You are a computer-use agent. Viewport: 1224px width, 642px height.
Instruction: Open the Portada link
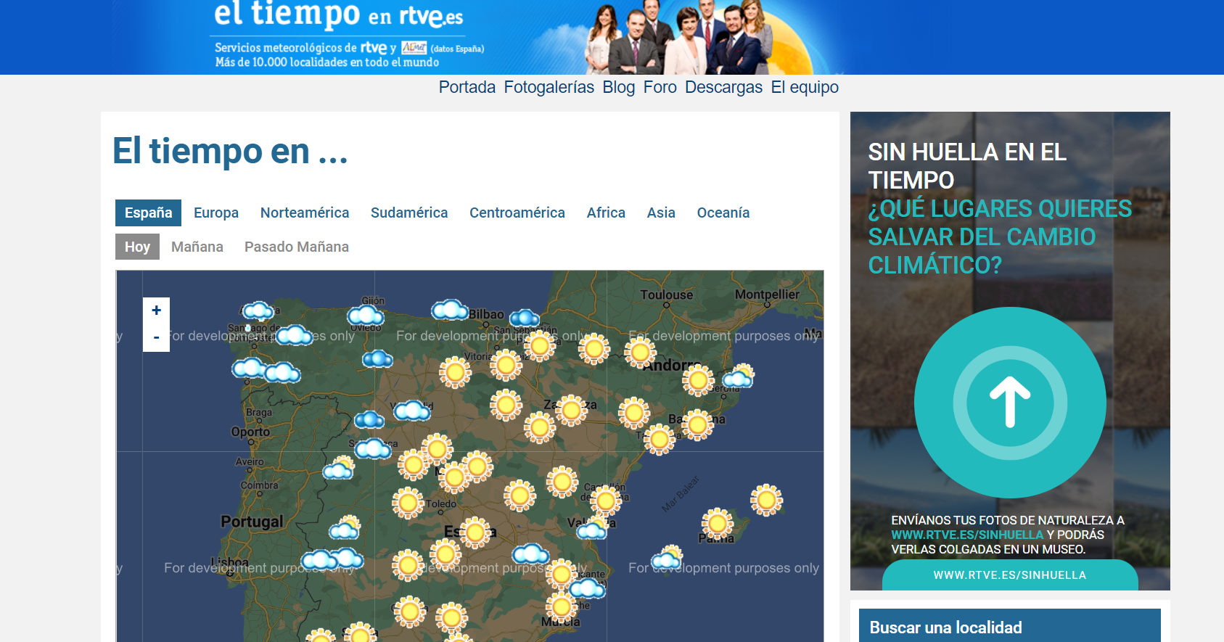(x=467, y=87)
